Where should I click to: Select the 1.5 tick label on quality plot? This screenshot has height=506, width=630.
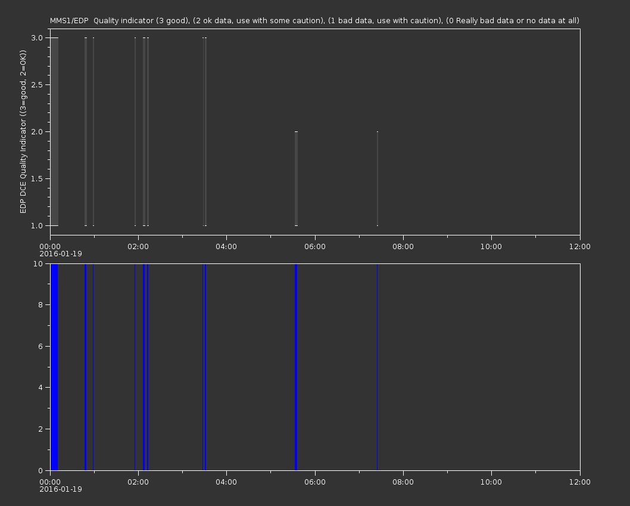(37, 178)
